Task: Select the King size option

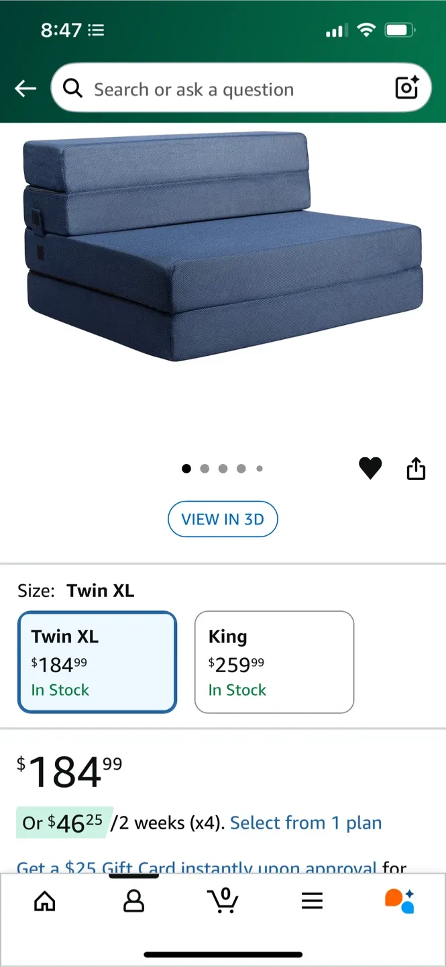Action: pos(274,661)
